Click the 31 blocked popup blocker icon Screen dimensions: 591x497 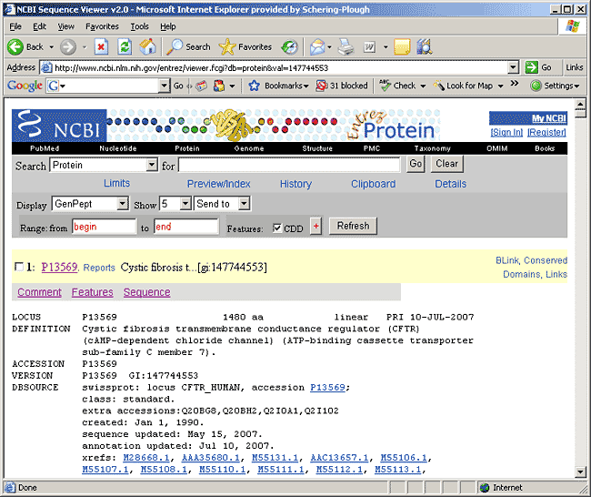pyautogui.click(x=321, y=86)
